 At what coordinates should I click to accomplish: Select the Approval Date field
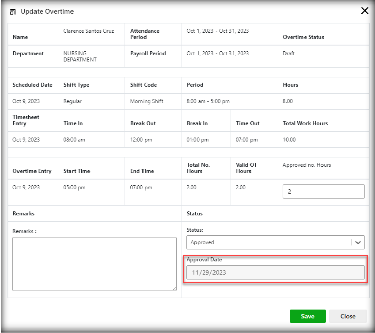click(276, 272)
